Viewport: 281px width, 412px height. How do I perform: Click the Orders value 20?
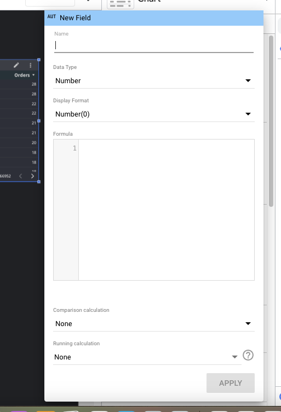coord(34,143)
